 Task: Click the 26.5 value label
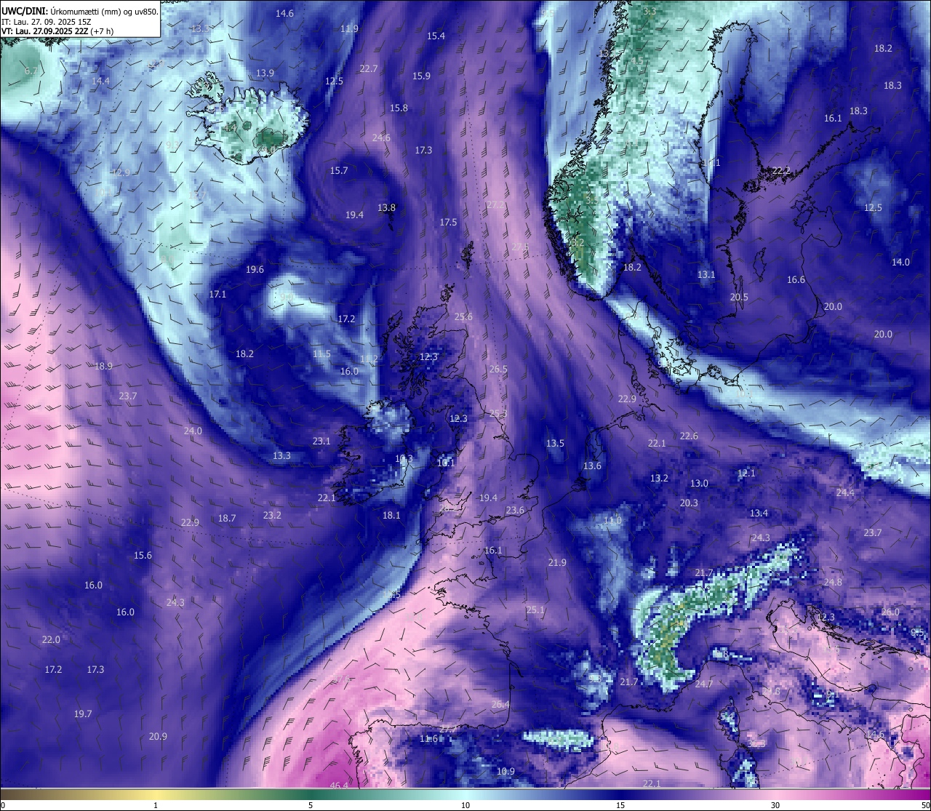[498, 369]
